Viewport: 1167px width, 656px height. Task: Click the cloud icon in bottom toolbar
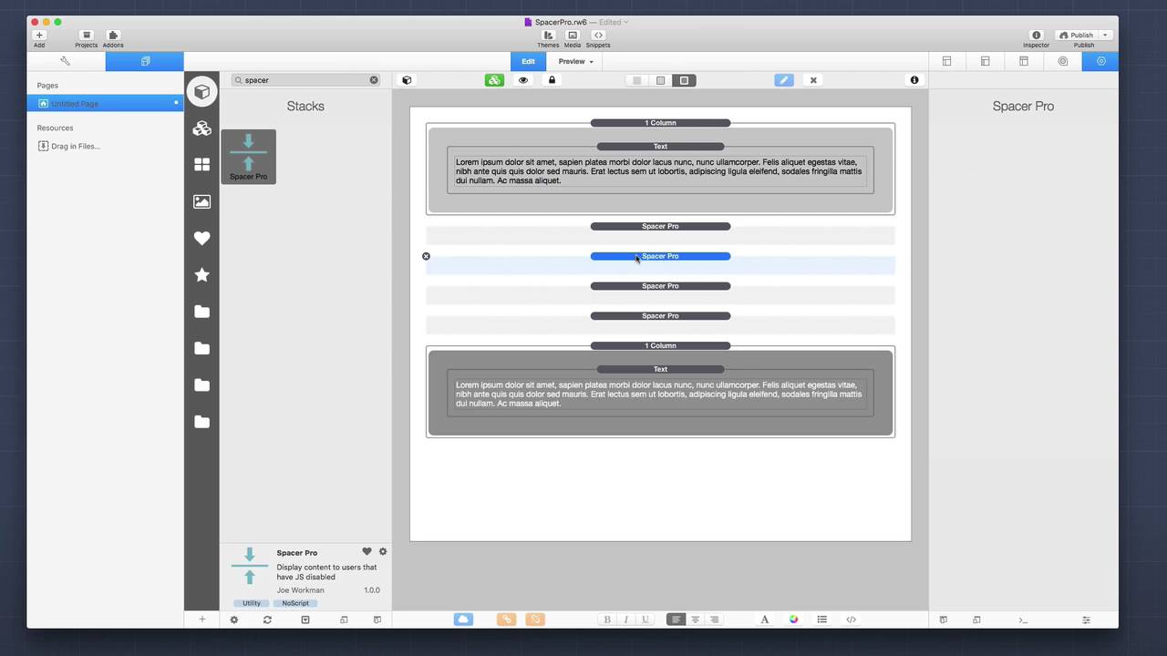[x=463, y=620]
